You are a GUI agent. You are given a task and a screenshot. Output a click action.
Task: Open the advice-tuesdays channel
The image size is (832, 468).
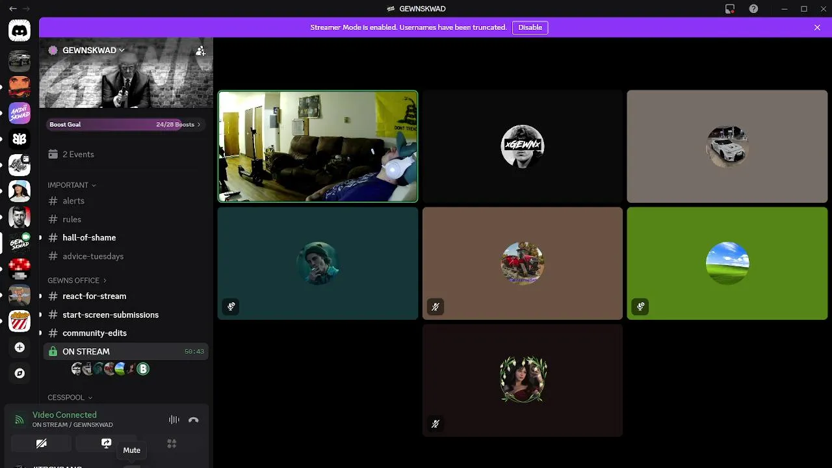[126, 256]
